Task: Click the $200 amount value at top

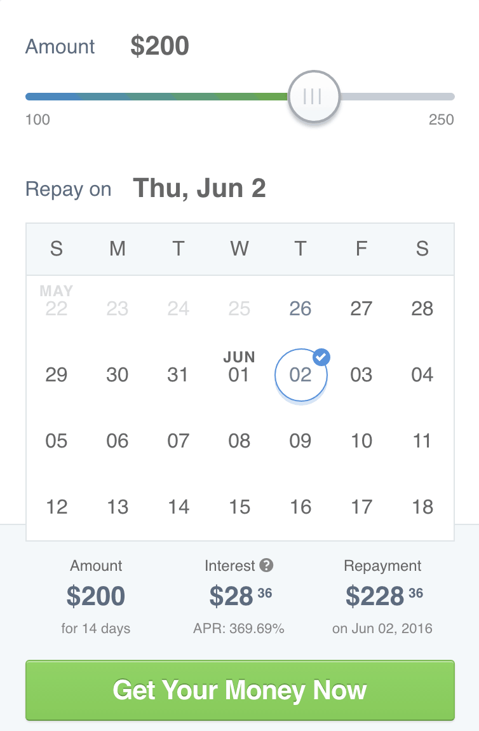Action: point(159,46)
